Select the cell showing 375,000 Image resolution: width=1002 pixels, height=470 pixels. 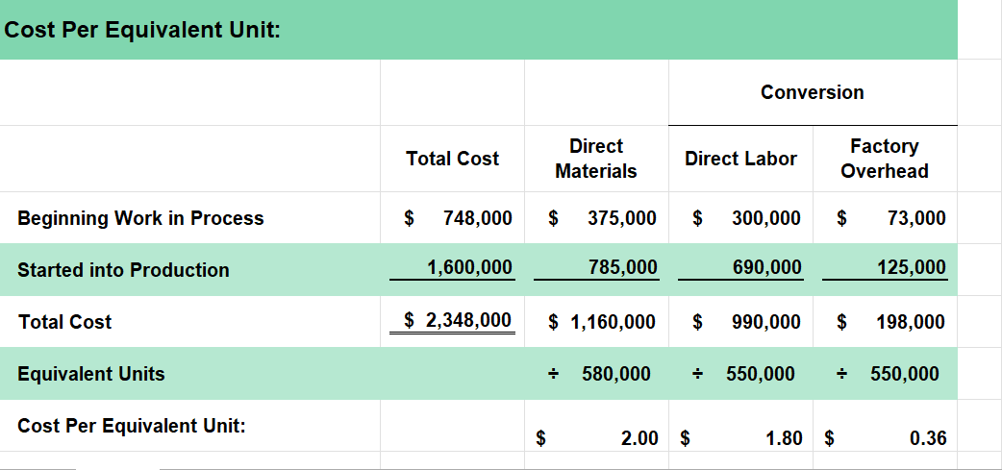(x=596, y=218)
